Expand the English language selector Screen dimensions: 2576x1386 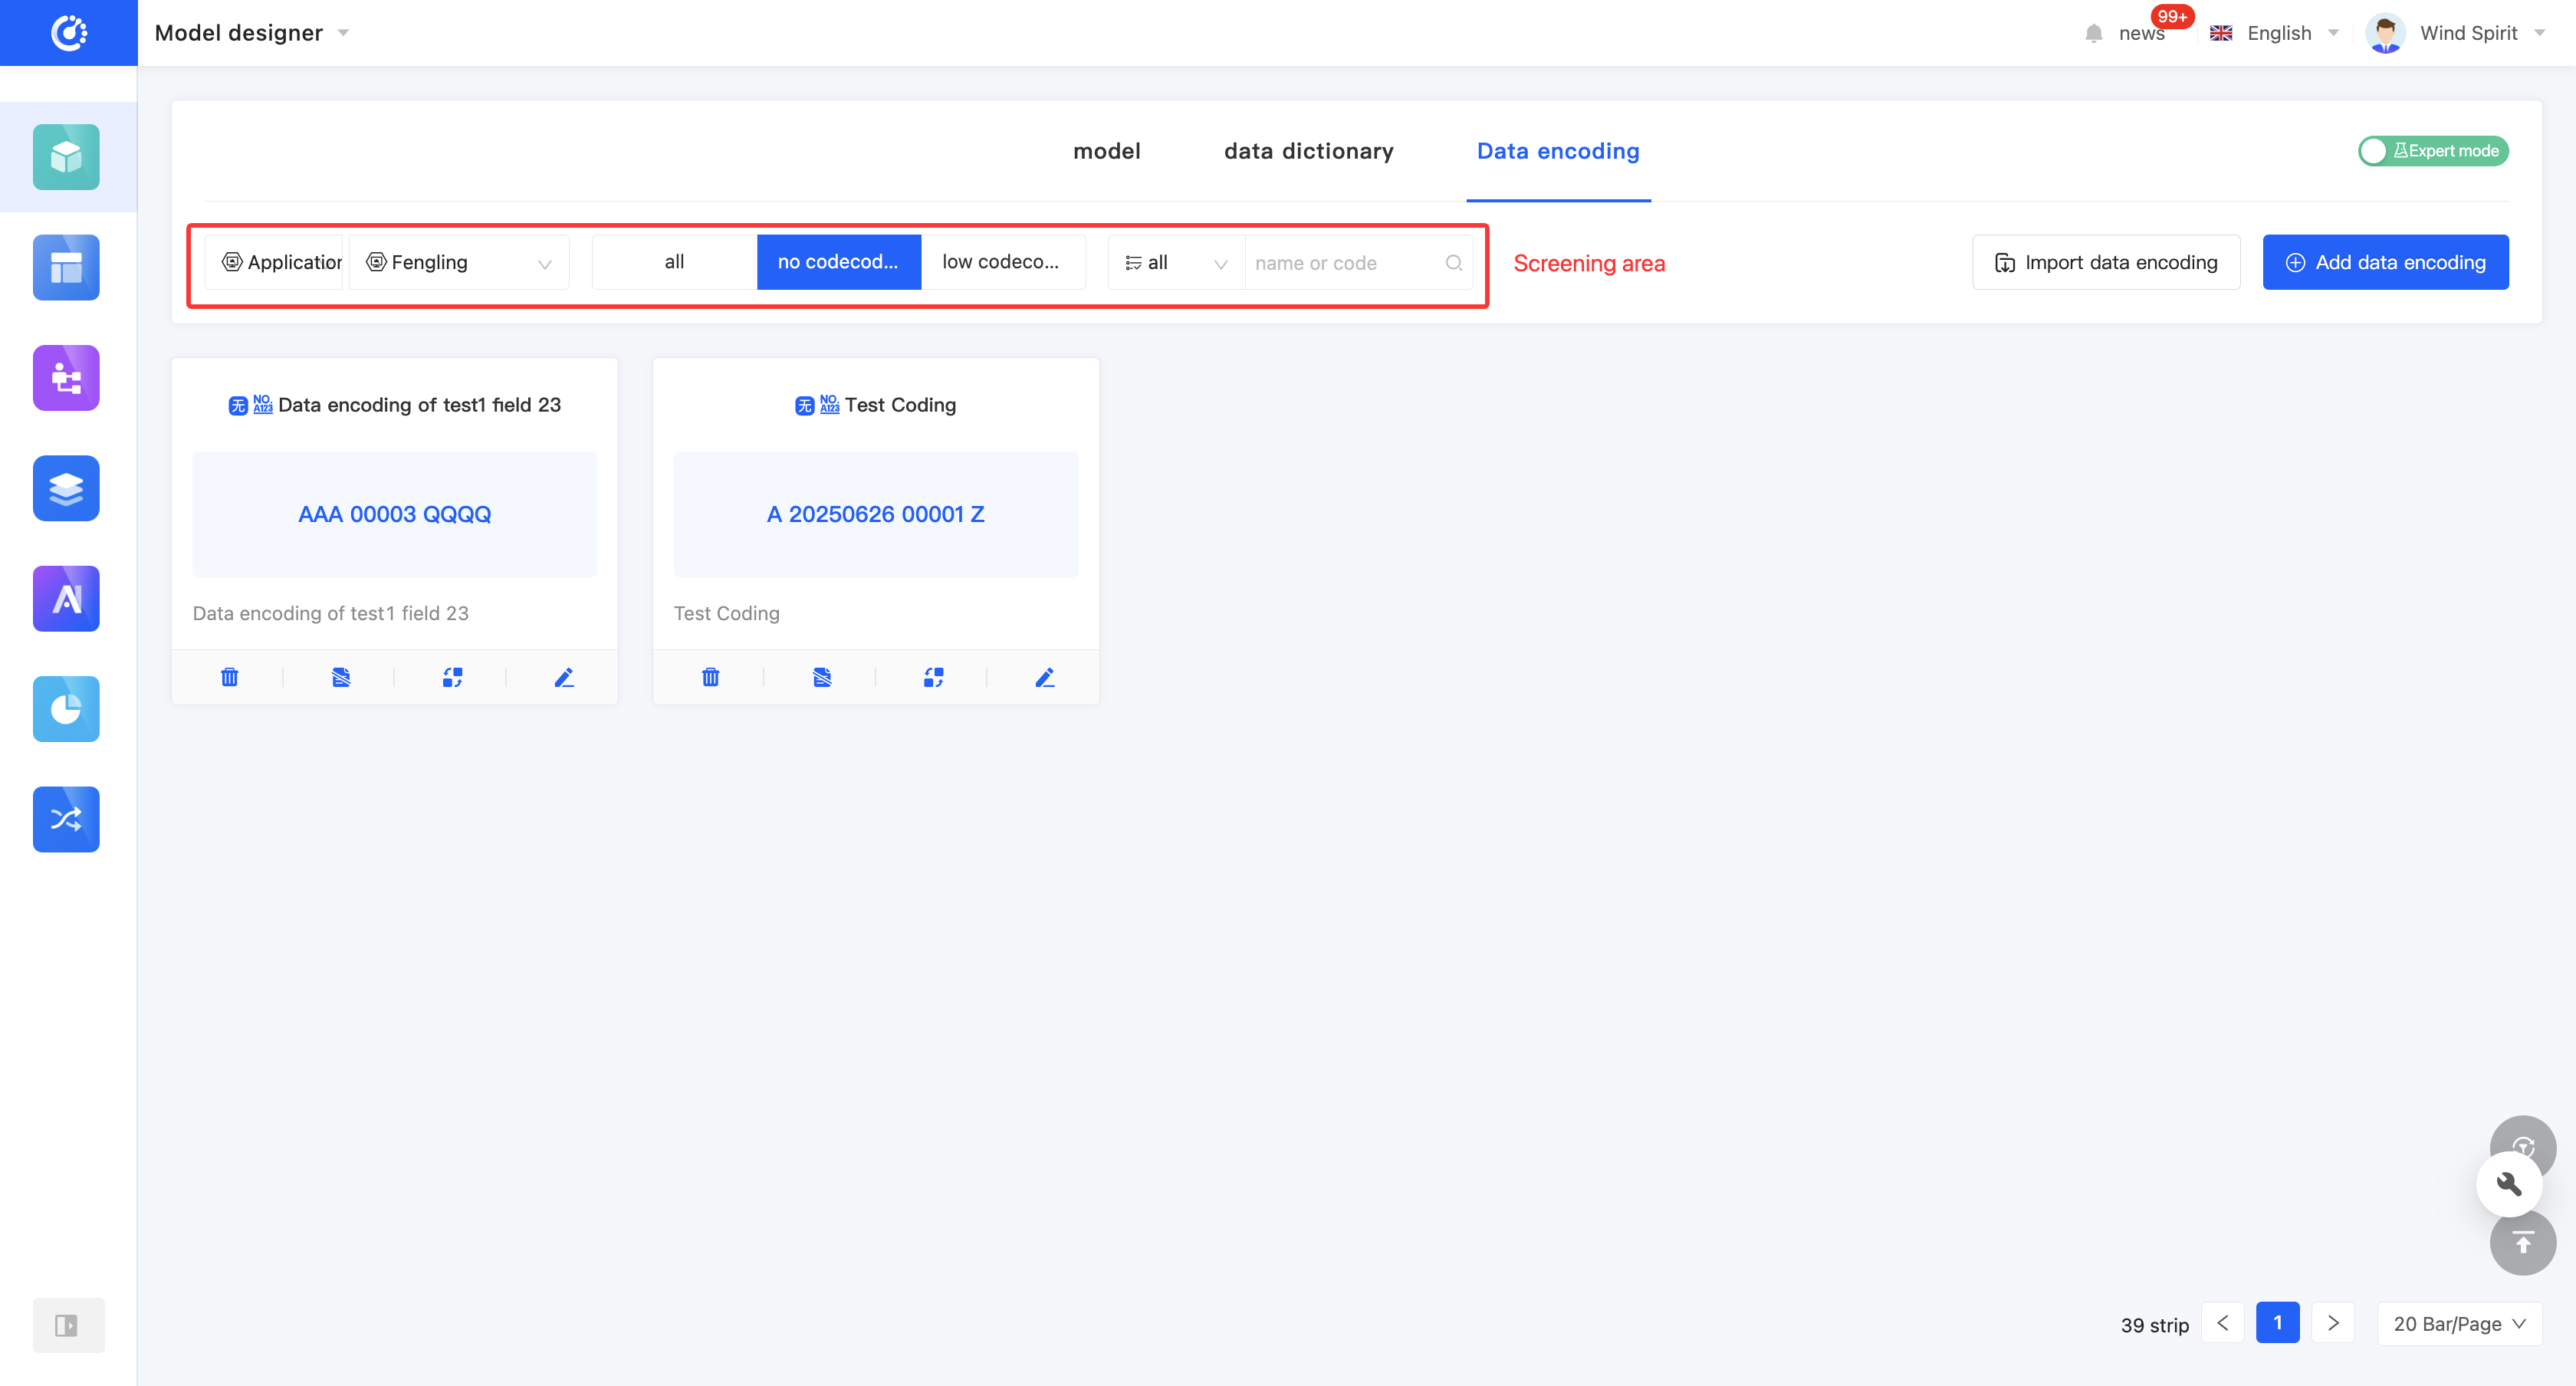pyautogui.click(x=2276, y=33)
